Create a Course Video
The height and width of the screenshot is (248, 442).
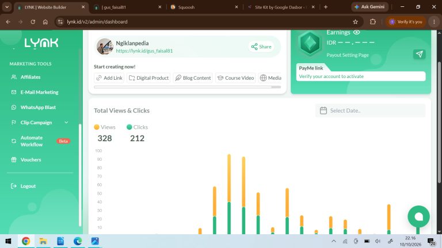(x=235, y=78)
